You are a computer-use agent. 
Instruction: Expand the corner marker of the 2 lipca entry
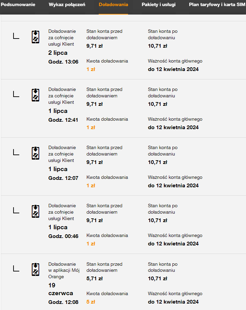point(16,36)
